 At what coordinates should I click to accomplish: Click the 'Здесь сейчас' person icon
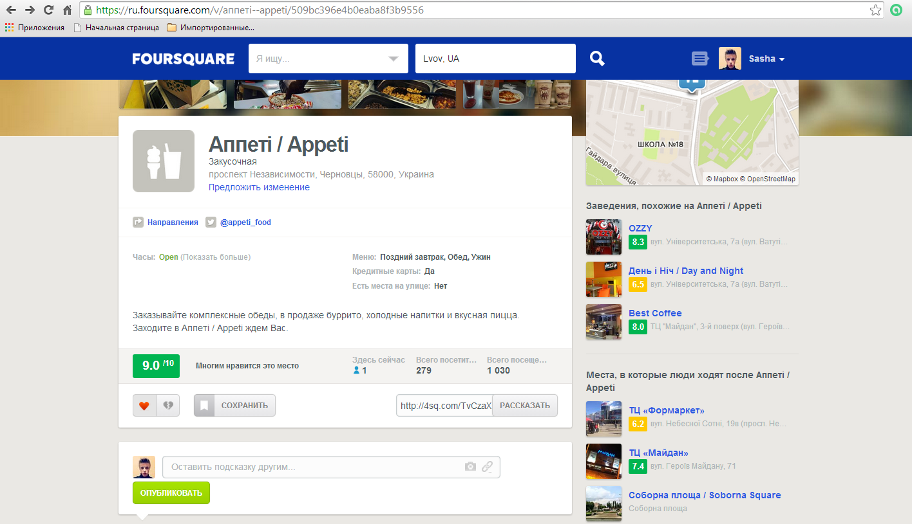coord(356,370)
